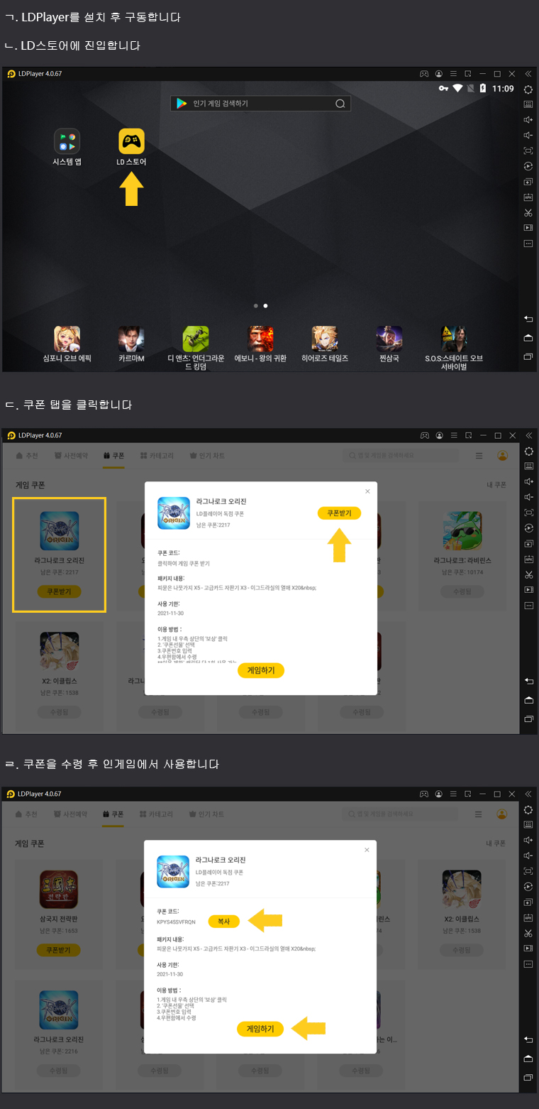
Task: Click profile avatar in step ㄹ store header
Action: point(503,814)
